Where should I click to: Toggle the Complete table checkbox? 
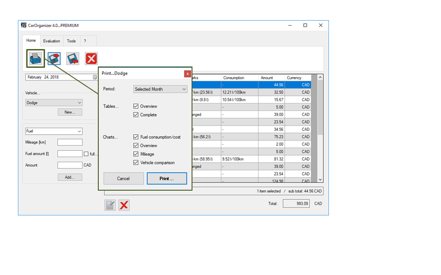(136, 115)
